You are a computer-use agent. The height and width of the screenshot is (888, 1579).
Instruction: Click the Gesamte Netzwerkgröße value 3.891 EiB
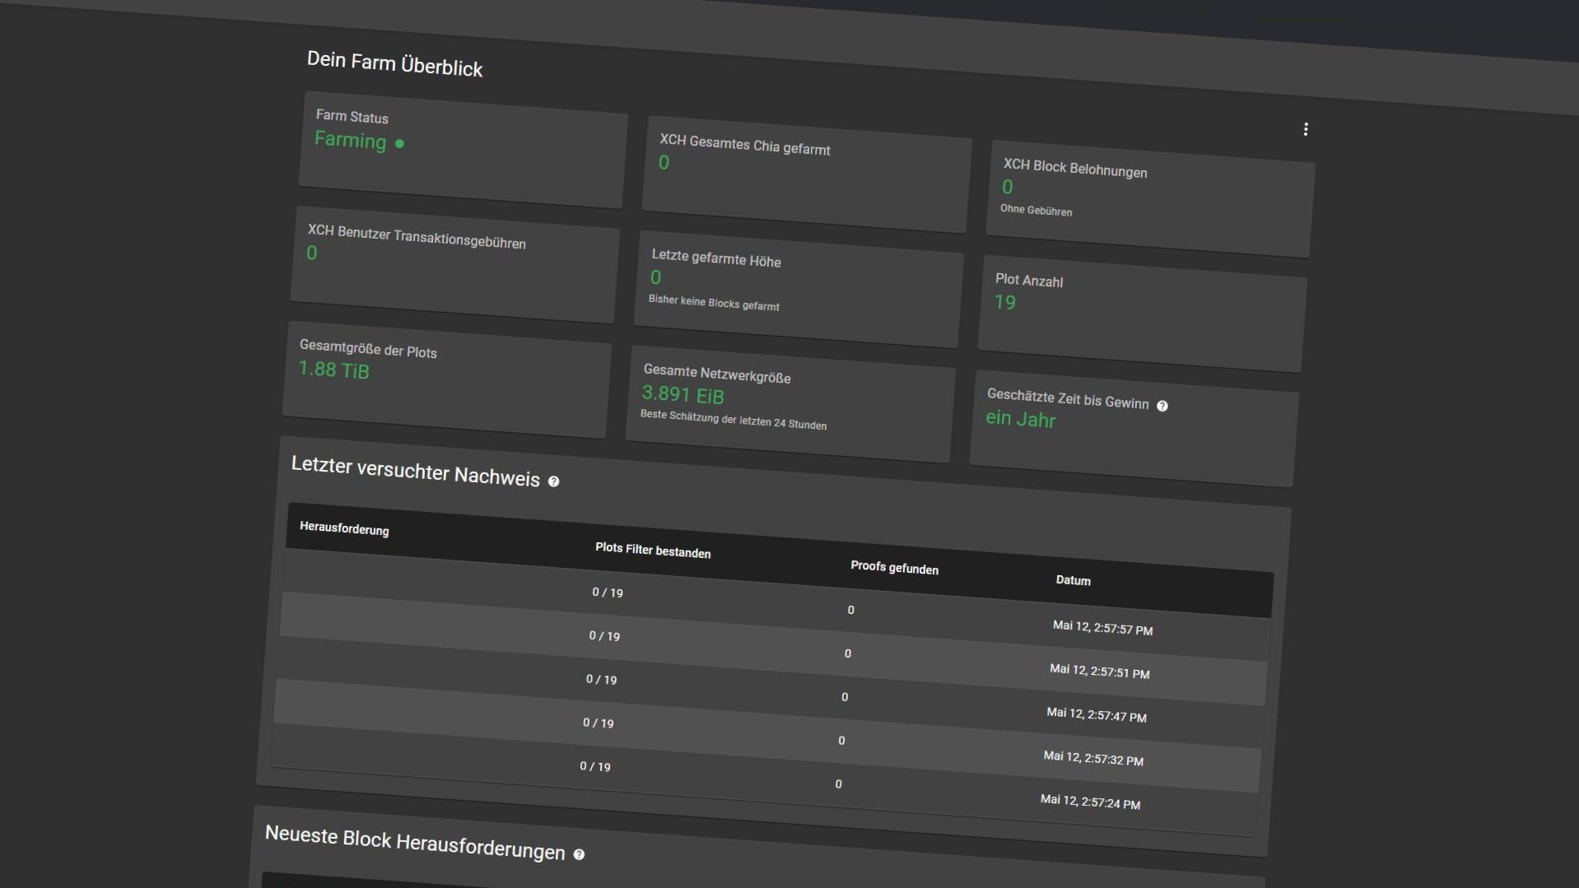point(682,395)
